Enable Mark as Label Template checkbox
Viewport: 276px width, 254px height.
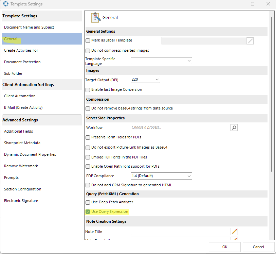88,40
